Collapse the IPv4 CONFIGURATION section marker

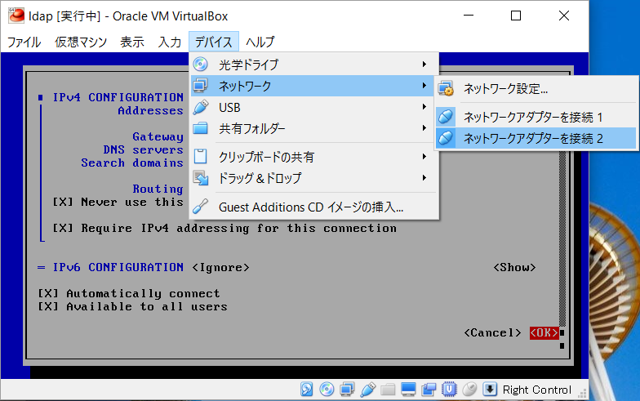click(x=41, y=97)
